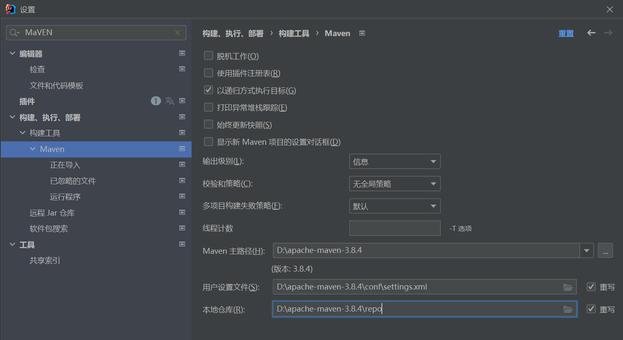Click the settings search field containing MaVEN
The width and height of the screenshot is (623, 340).
pyautogui.click(x=96, y=33)
